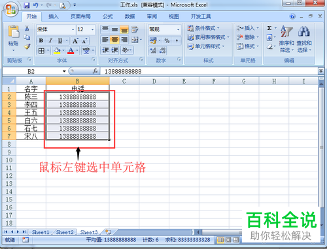Image resolution: width=327 pixels, height=249 pixels.
Task: Decrease font size with small A
Action: tap(84, 40)
